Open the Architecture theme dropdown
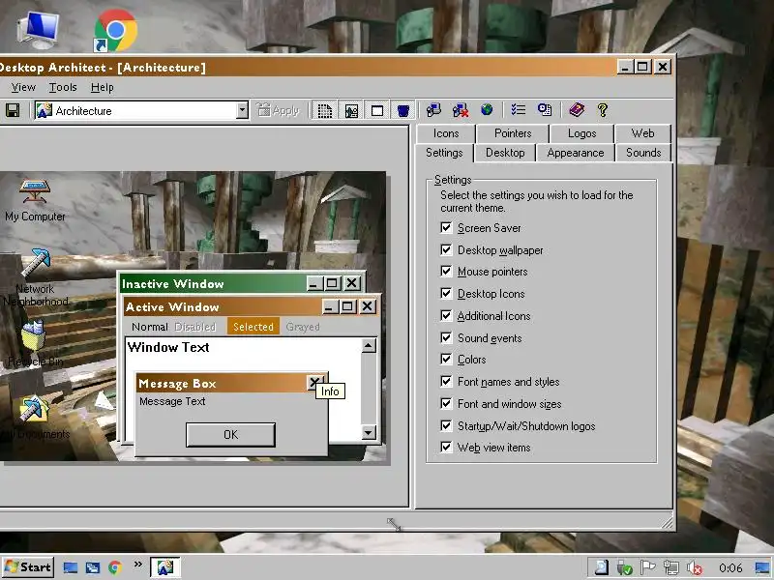774x580 pixels. pyautogui.click(x=242, y=110)
